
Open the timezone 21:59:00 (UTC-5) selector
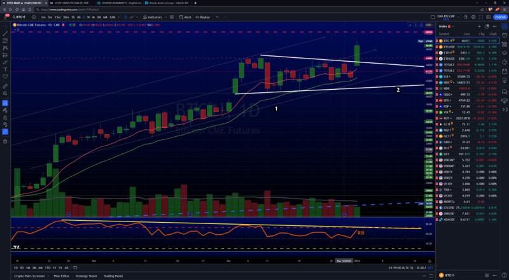(x=401, y=268)
